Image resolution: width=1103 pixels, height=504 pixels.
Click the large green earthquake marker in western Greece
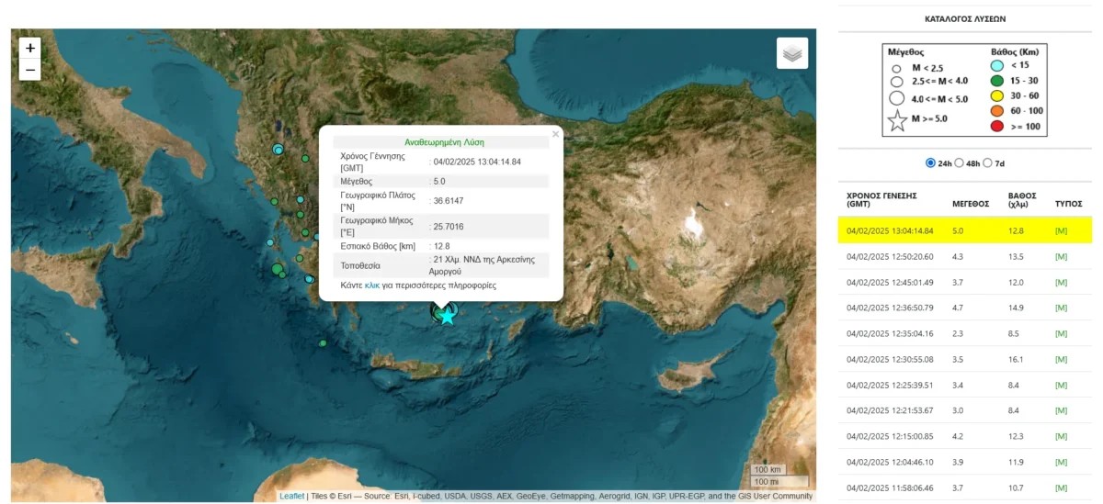277,269
